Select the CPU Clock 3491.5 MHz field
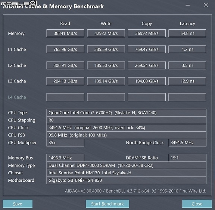The height and width of the screenshot is (210, 215). coord(126,127)
